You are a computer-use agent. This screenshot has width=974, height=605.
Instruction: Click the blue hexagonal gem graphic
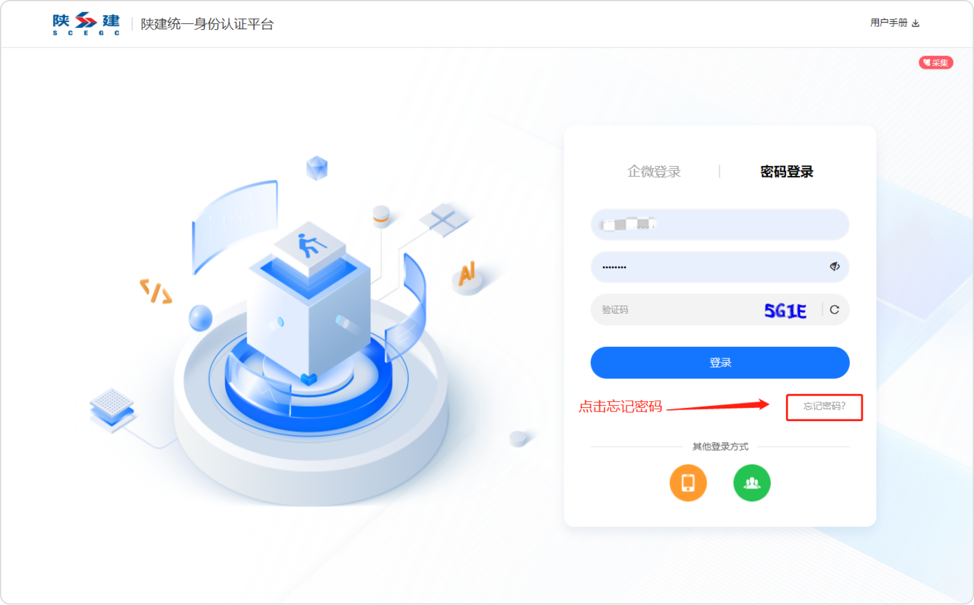[317, 168]
